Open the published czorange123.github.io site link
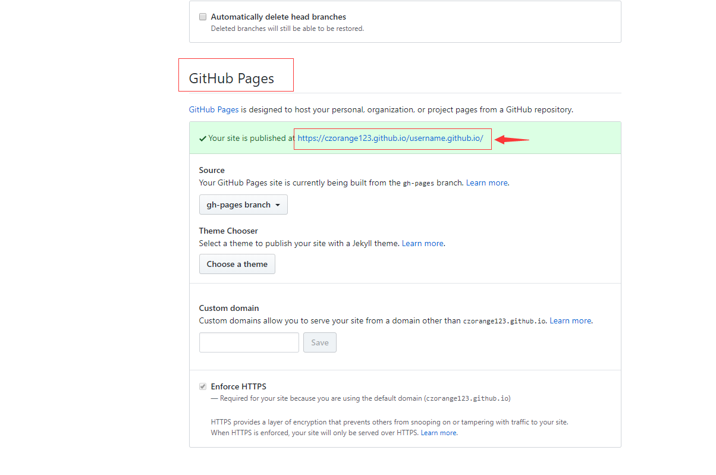This screenshot has height=475, width=716. 390,138
